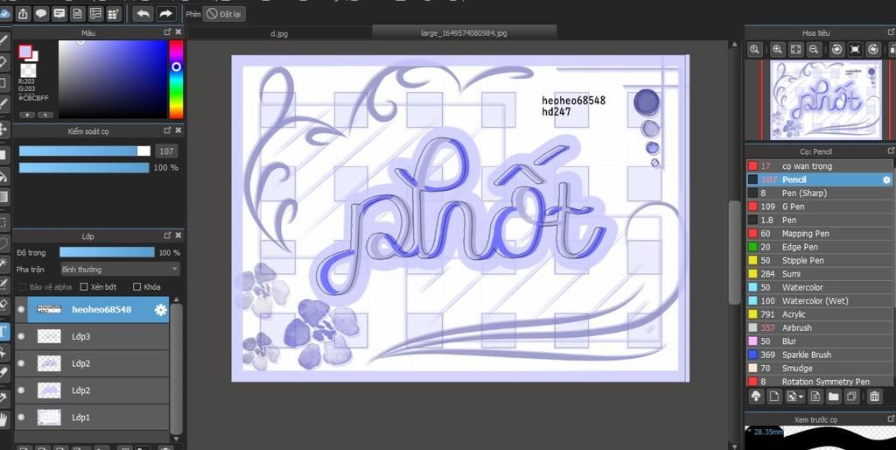Toggle the Xén bớt clipping checkbox

click(84, 287)
